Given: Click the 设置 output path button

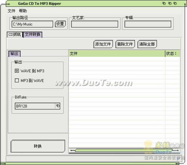Looking at the screenshot, I should pyautogui.click(x=60, y=24).
